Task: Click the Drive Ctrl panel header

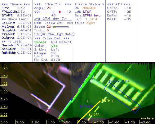Action: pyautogui.click(x=53, y=4)
